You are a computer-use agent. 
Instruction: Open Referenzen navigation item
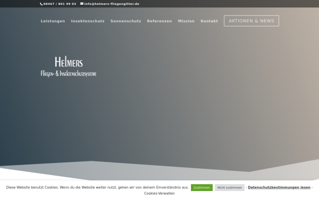pyautogui.click(x=159, y=21)
